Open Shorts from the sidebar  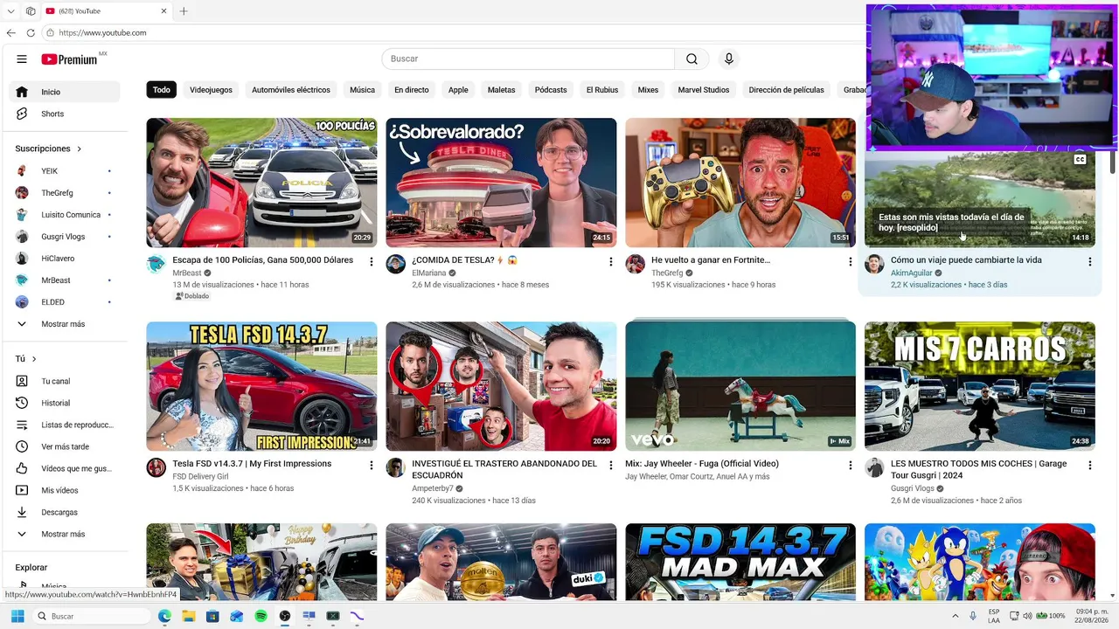[x=65, y=114]
